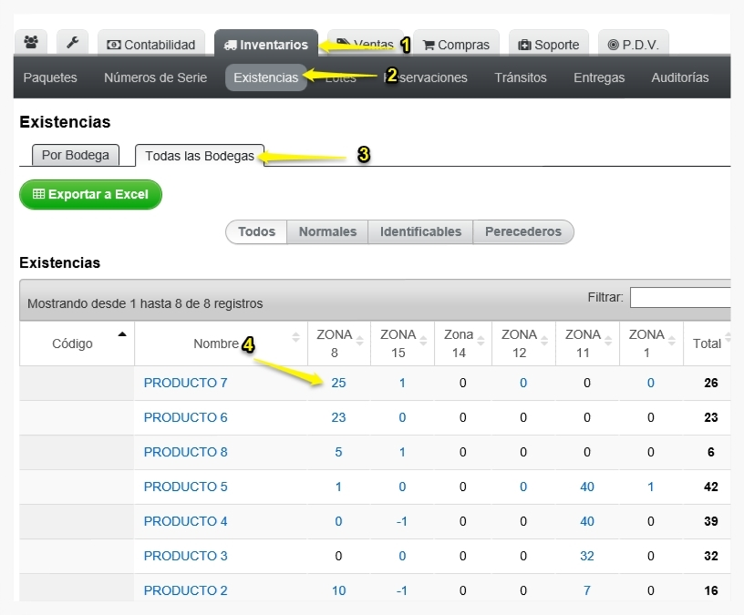Open the PRODUCTO 7 link
Viewport: 744px width, 615px height.
[x=185, y=383]
